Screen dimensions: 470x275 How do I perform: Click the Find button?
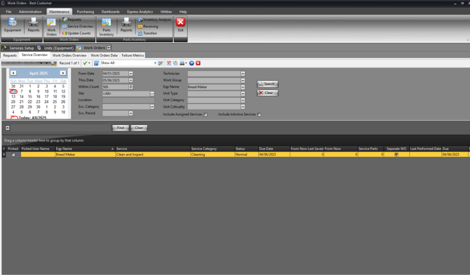click(x=121, y=128)
